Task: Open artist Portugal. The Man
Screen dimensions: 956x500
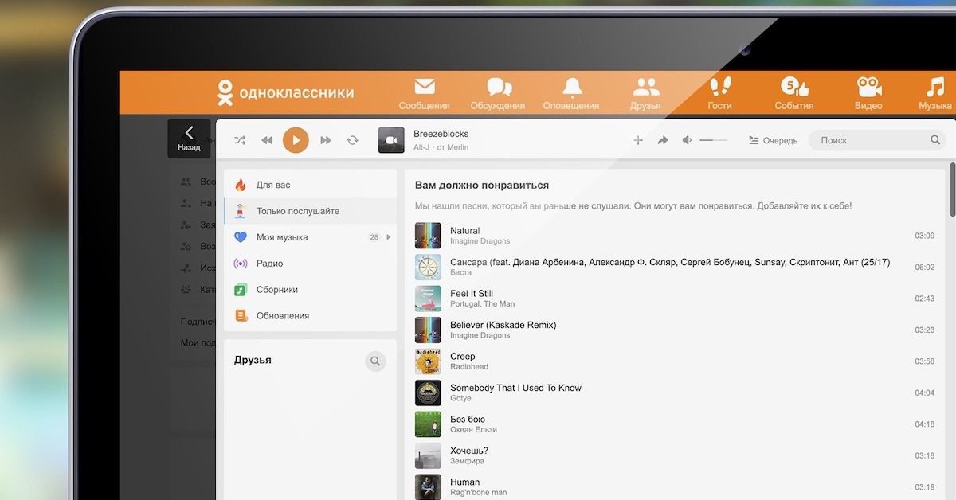Action: [x=482, y=304]
